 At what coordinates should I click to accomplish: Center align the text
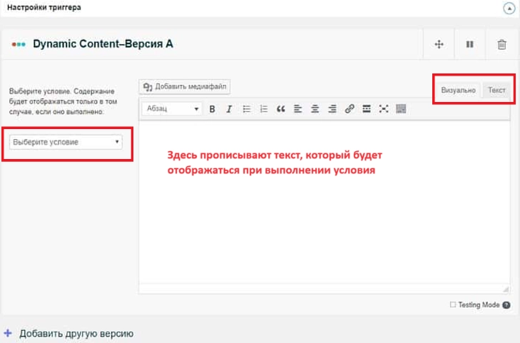click(315, 108)
